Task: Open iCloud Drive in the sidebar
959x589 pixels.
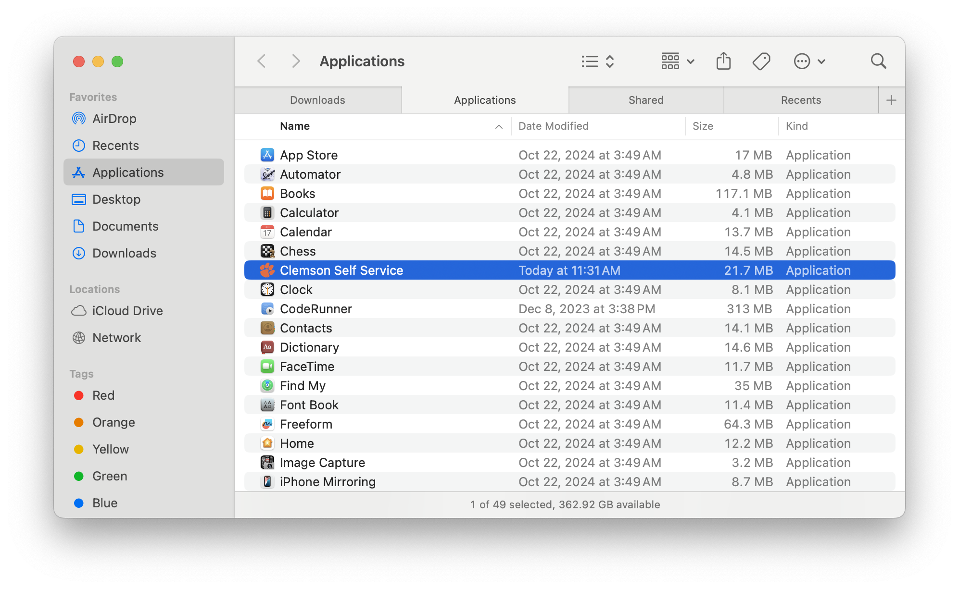Action: [144, 310]
